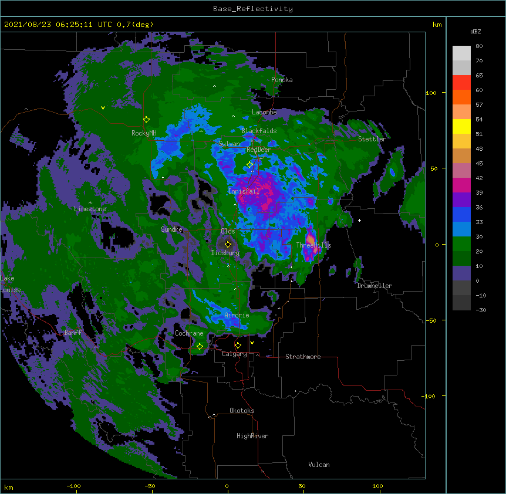Click the orange storm core near ThreeHills
This screenshot has height=494, width=506.
[311, 239]
